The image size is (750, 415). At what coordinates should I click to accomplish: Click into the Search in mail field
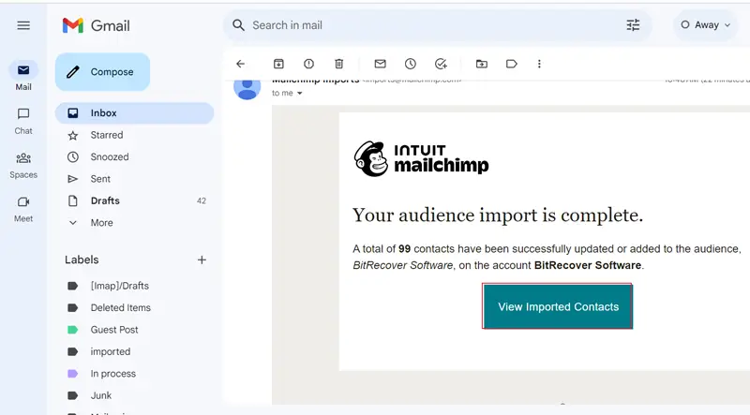[x=422, y=25]
